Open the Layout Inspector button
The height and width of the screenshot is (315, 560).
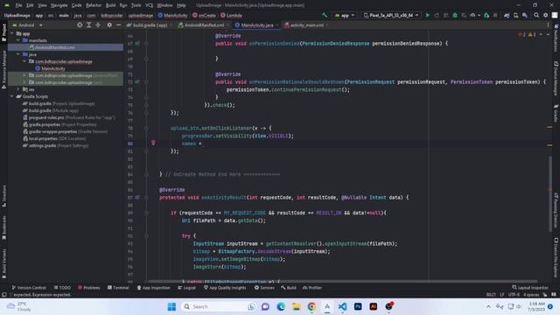530,288
